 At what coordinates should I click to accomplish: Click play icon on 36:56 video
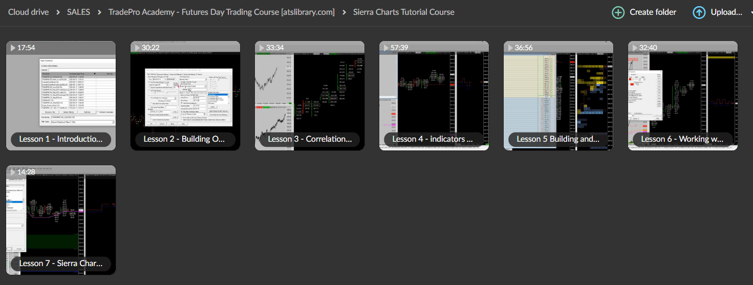510,48
